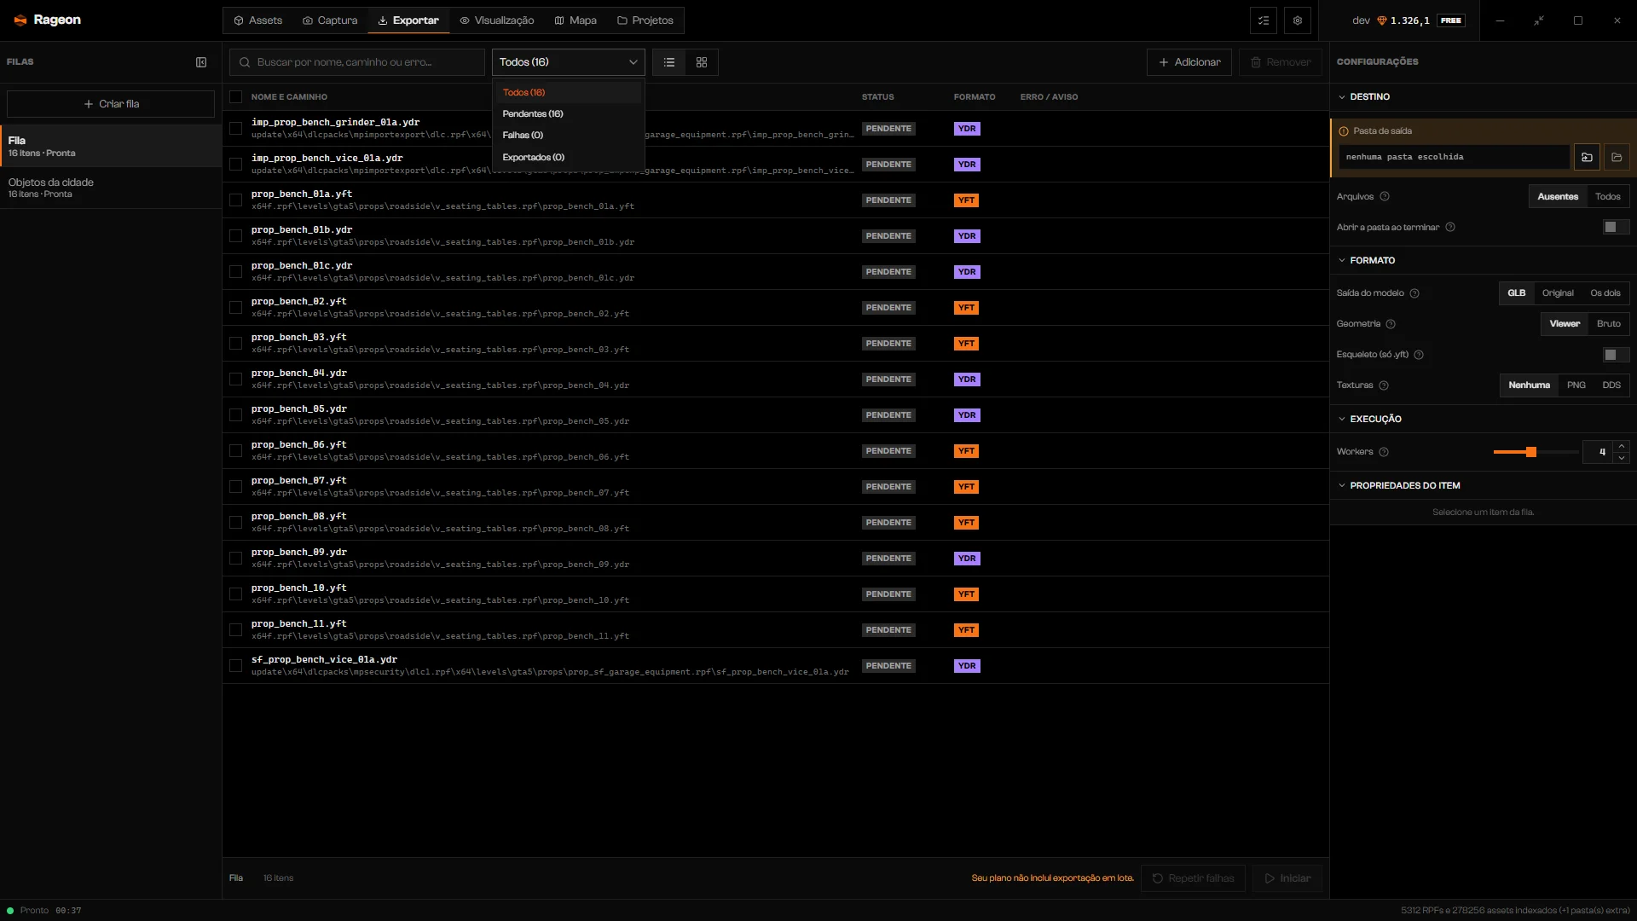
Task: Collapse the Filas sidebar panel icon
Action: coord(201,62)
